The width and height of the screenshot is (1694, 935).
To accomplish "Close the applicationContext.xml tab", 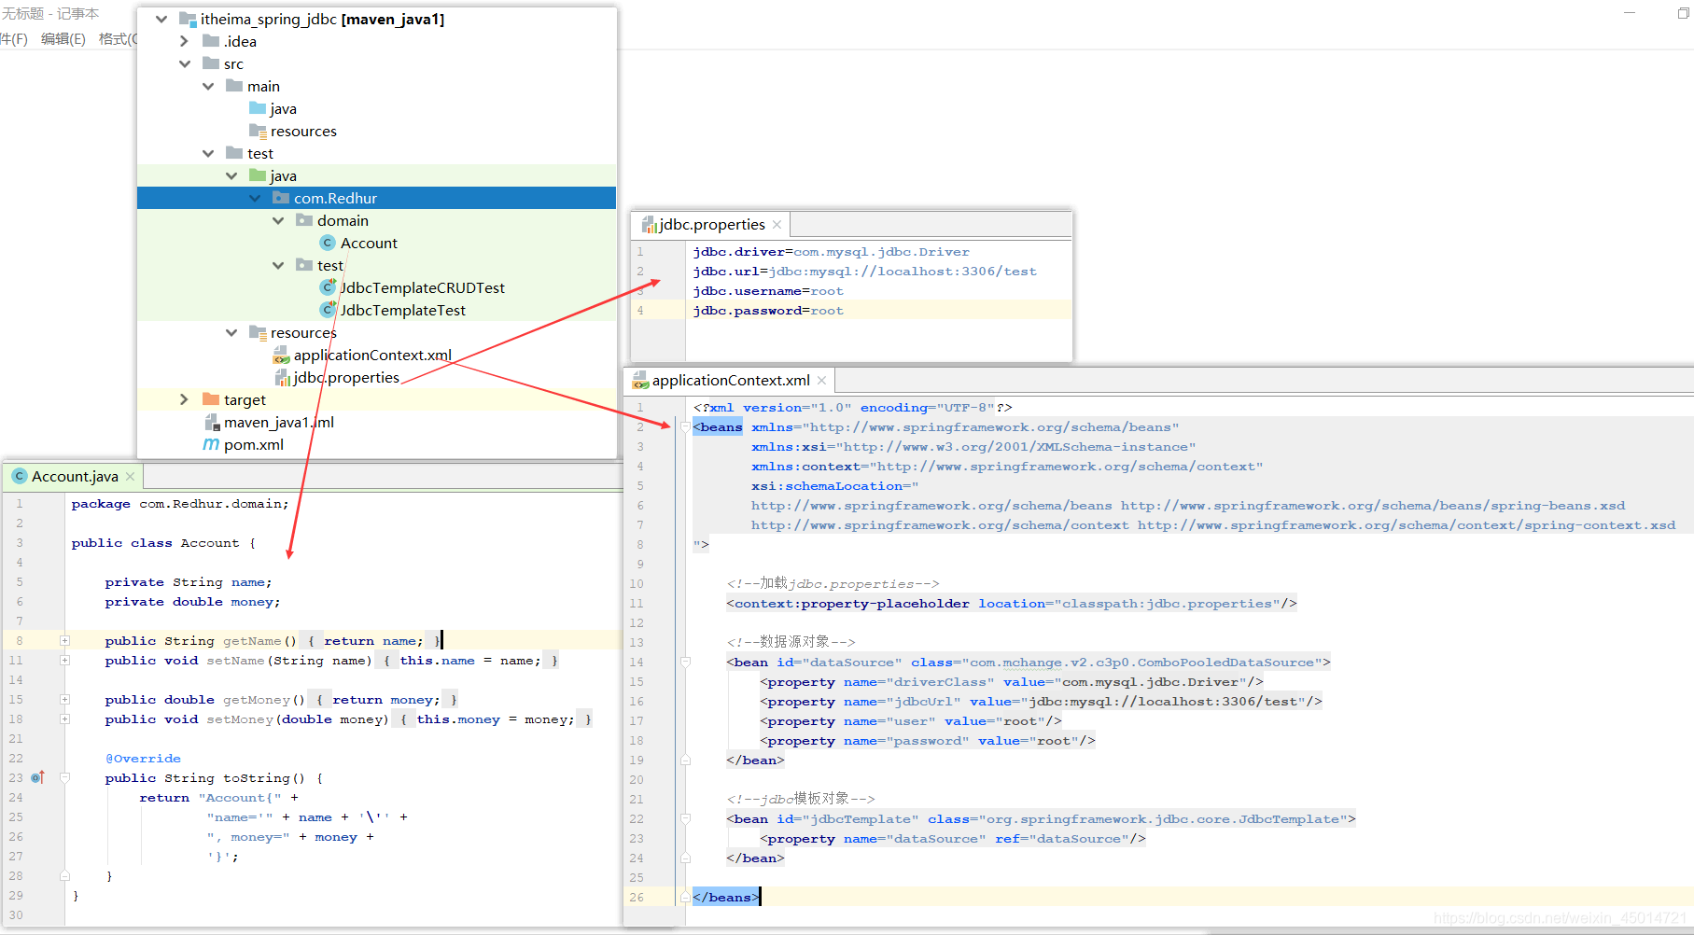I will [821, 380].
